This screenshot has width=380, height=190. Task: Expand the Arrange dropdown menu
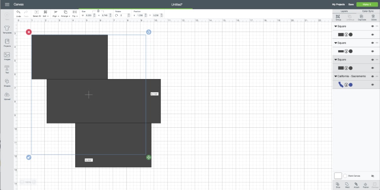coord(65,13)
